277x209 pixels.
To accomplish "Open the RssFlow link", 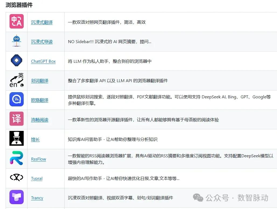I will coord(38,159).
